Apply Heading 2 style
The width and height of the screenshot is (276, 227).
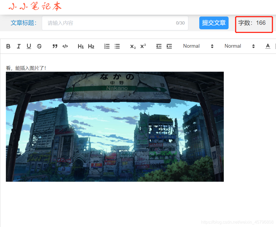coord(91,46)
